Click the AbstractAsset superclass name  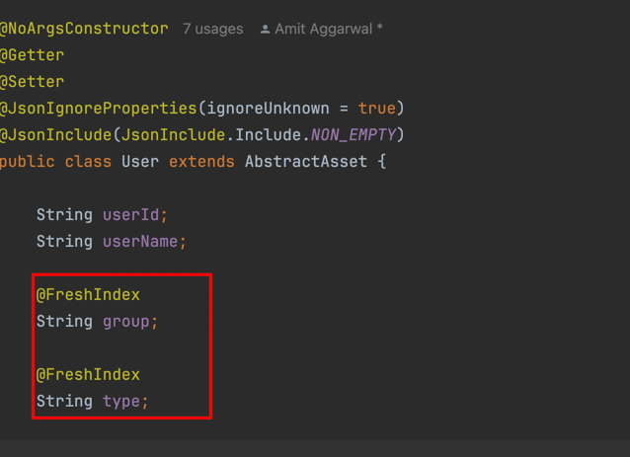pos(306,162)
